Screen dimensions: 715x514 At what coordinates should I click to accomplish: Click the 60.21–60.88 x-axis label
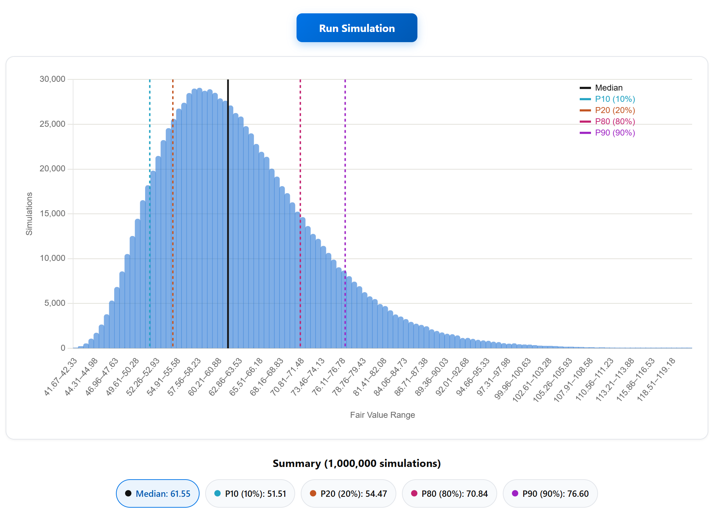pos(205,377)
